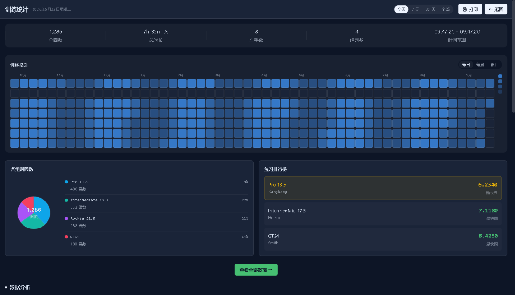Click the 8.4250 fastest lap time

point(488,236)
